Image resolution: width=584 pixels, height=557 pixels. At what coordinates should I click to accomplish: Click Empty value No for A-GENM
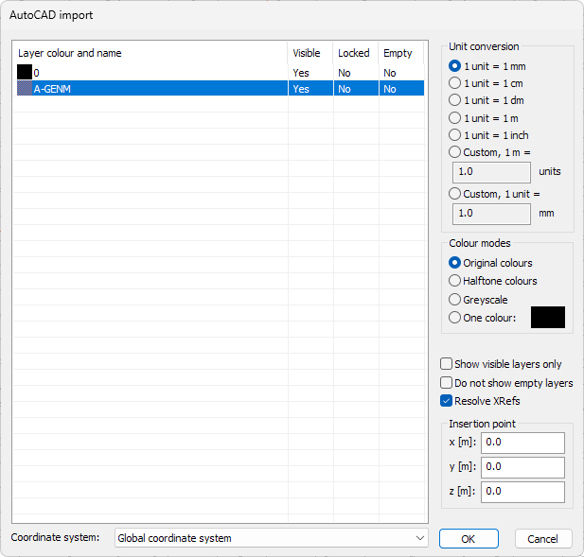[x=390, y=89]
